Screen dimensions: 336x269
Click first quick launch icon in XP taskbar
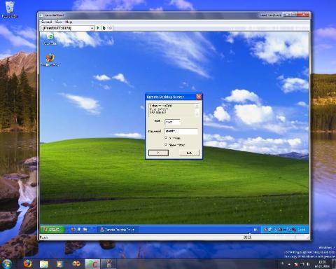(x=73, y=230)
